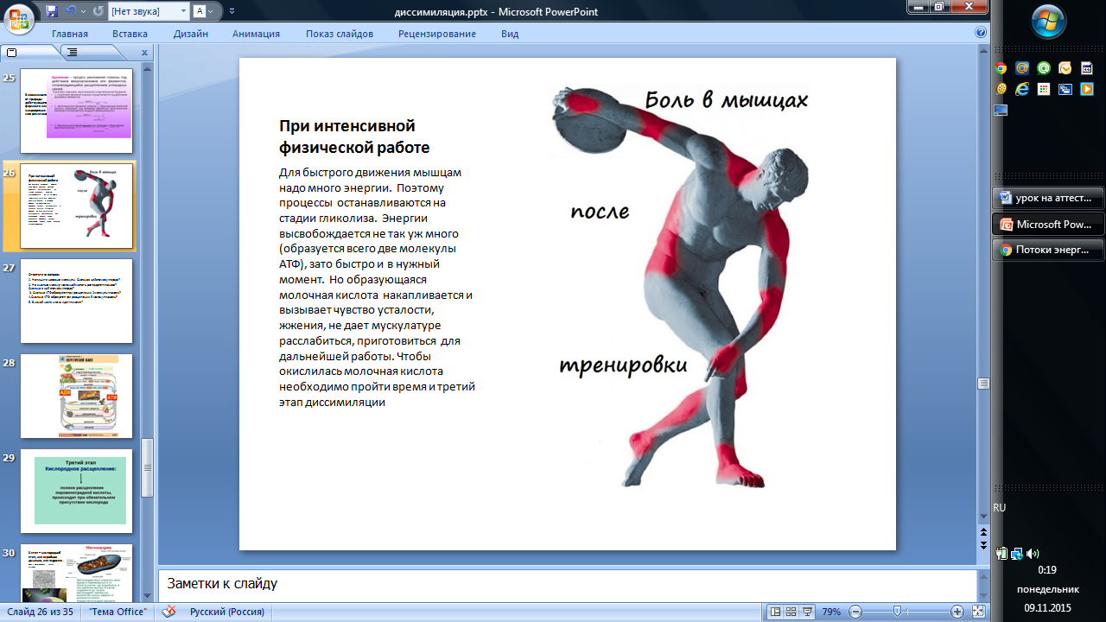This screenshot has height=622, width=1106.
Task: Click the slide title 'При интенсивной физической работе'
Action: pyautogui.click(x=354, y=136)
